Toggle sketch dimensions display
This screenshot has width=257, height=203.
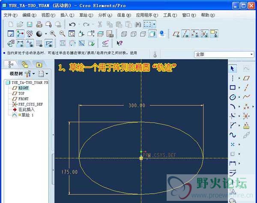pos(20,43)
